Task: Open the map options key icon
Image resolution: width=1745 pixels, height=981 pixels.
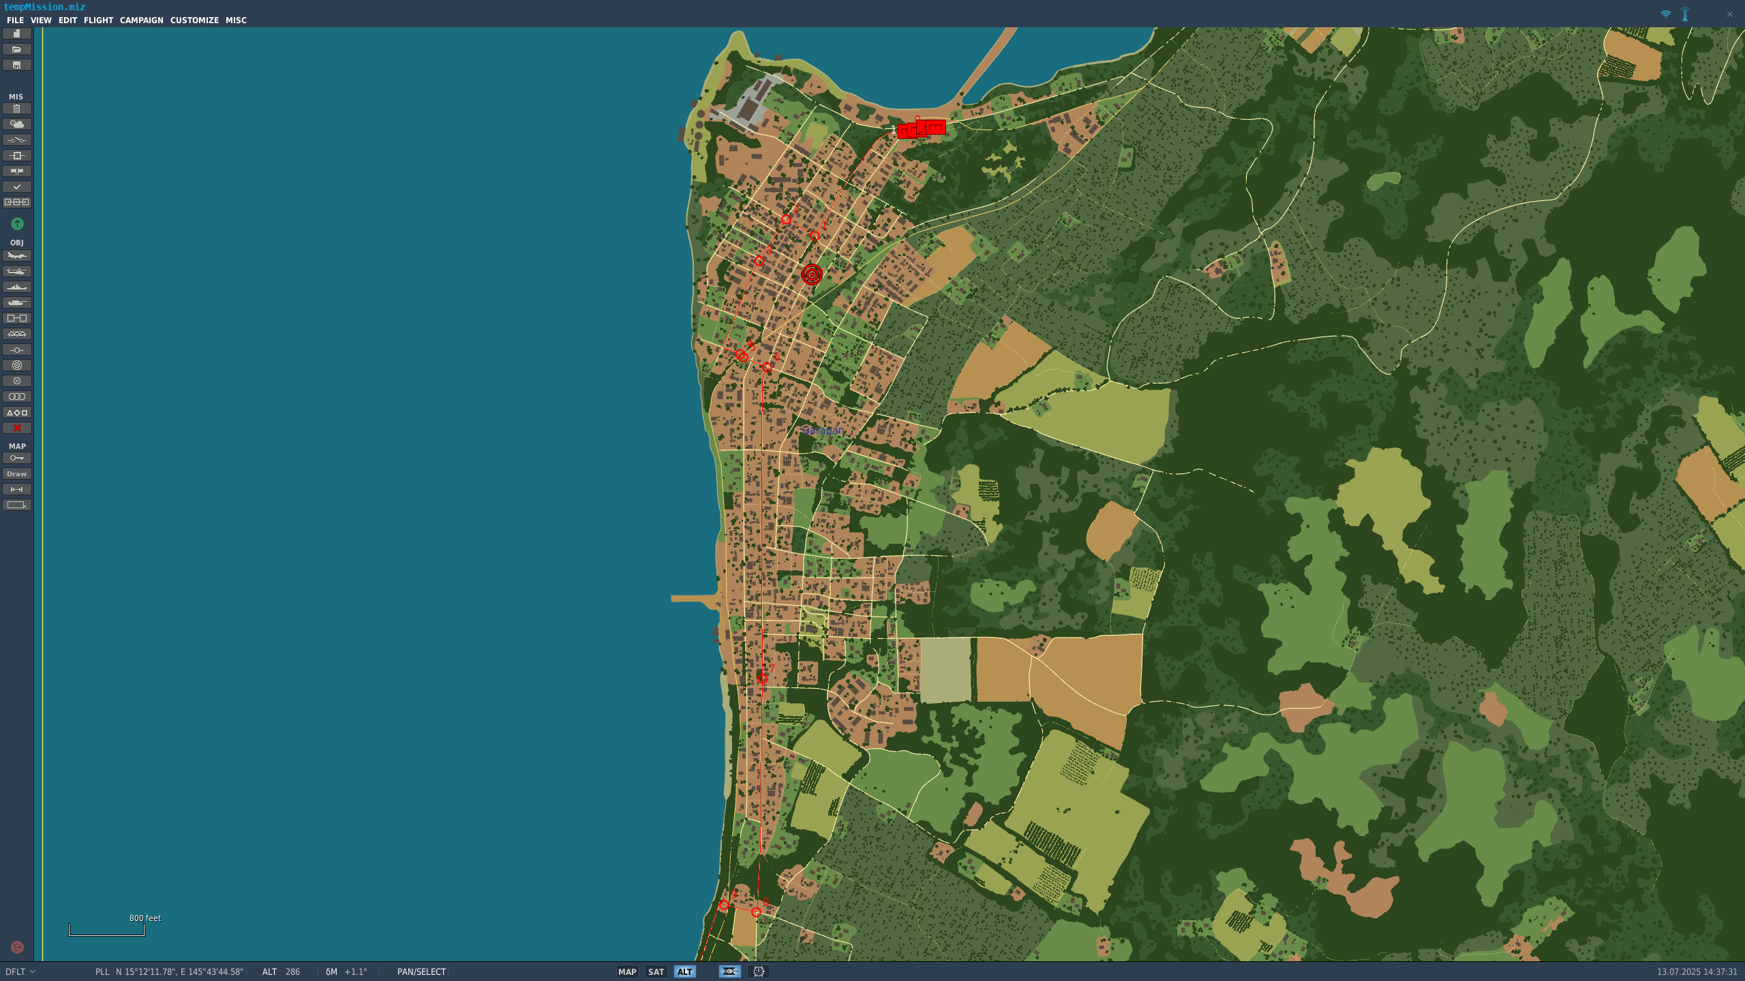Action: [17, 458]
